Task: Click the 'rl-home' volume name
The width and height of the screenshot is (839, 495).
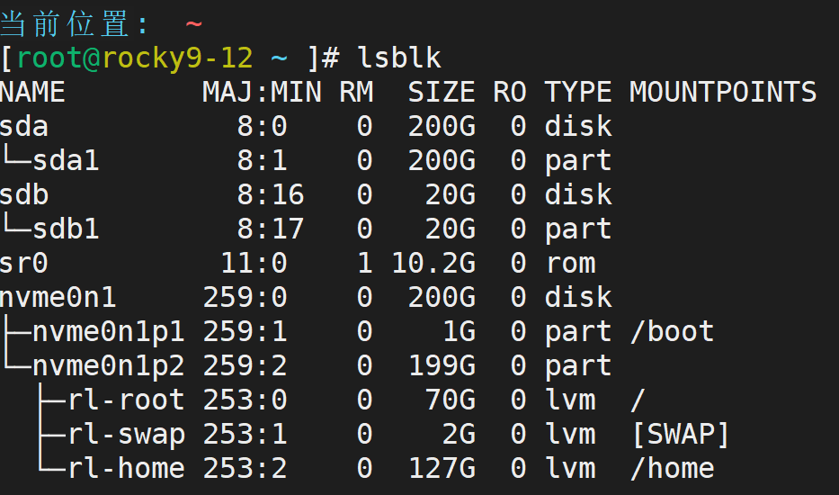Action: click(126, 469)
